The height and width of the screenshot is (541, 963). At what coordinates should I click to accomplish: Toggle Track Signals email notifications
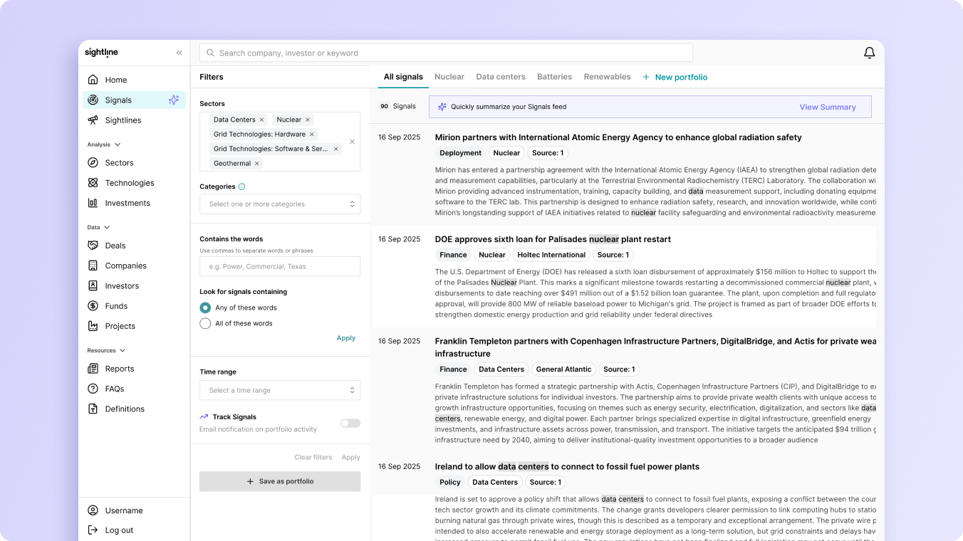350,423
